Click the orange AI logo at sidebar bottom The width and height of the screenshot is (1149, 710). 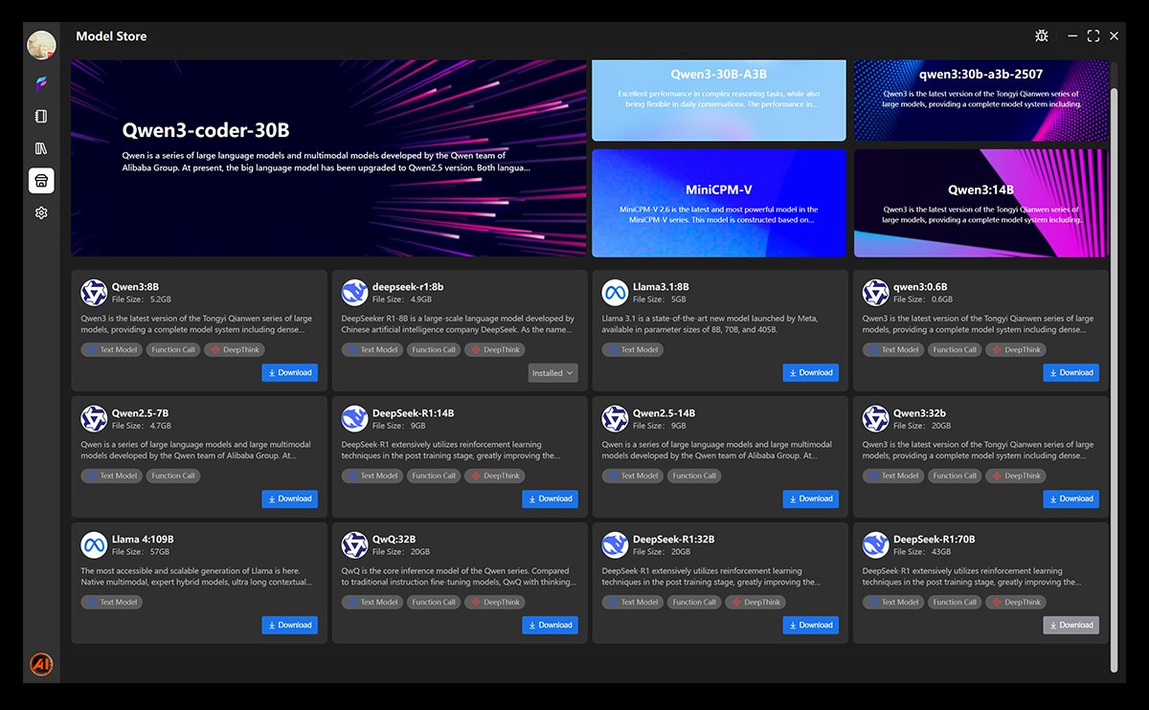tap(41, 663)
